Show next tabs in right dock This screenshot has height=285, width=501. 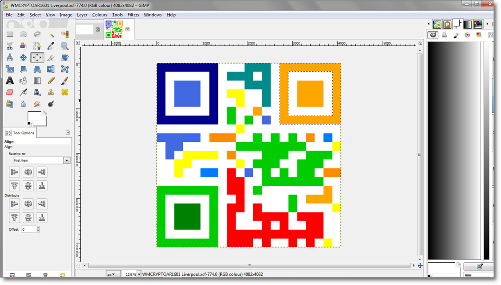tap(487, 24)
